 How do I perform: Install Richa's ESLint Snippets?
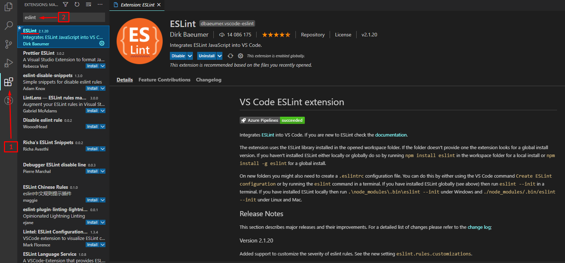click(92, 149)
